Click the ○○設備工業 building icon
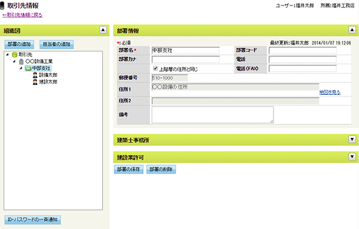Image resolution: width=359 pixels, height=229 pixels. pos(21,62)
